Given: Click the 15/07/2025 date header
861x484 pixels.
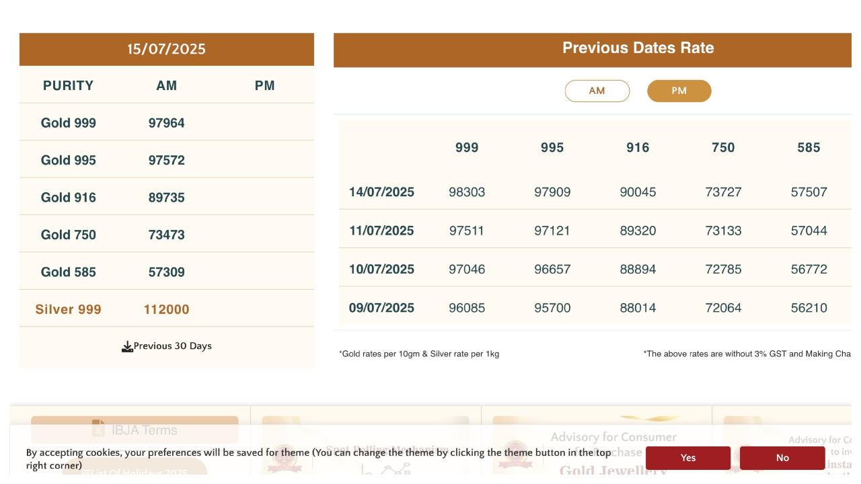Looking at the screenshot, I should (166, 49).
